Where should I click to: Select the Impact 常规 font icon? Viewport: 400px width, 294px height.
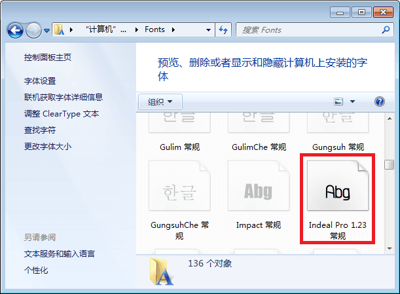259,185
